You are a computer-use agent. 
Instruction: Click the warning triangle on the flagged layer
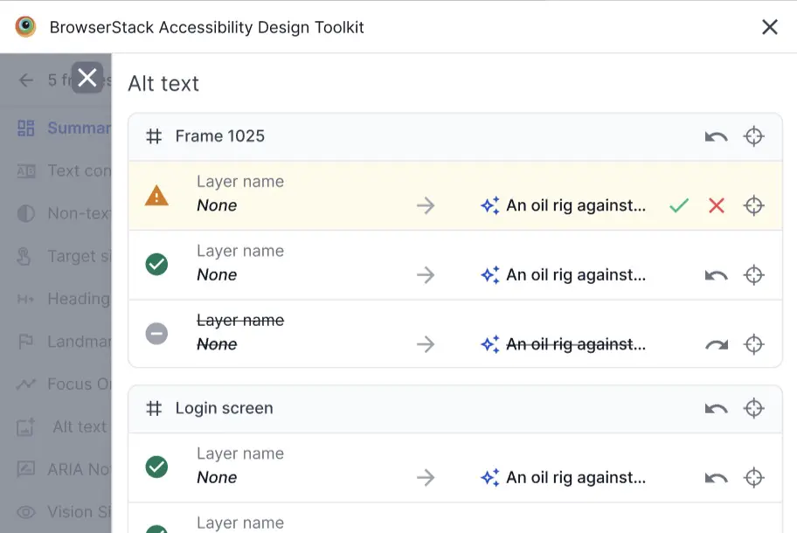pyautogui.click(x=156, y=197)
